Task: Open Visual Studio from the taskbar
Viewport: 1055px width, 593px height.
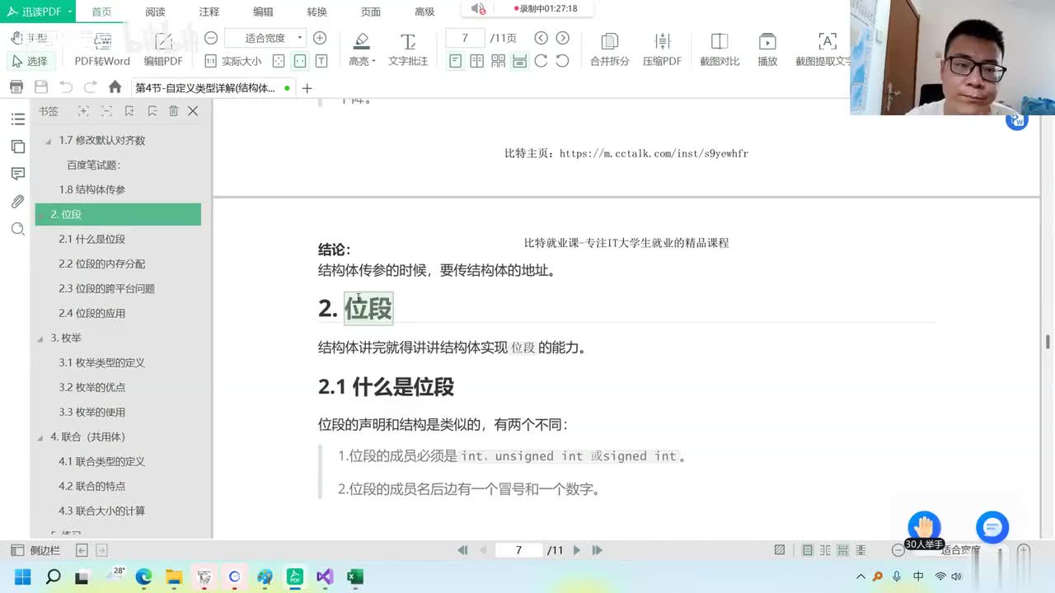Action: [325, 577]
